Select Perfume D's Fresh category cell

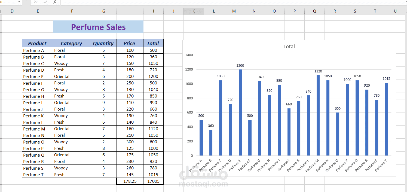[x=72, y=70]
